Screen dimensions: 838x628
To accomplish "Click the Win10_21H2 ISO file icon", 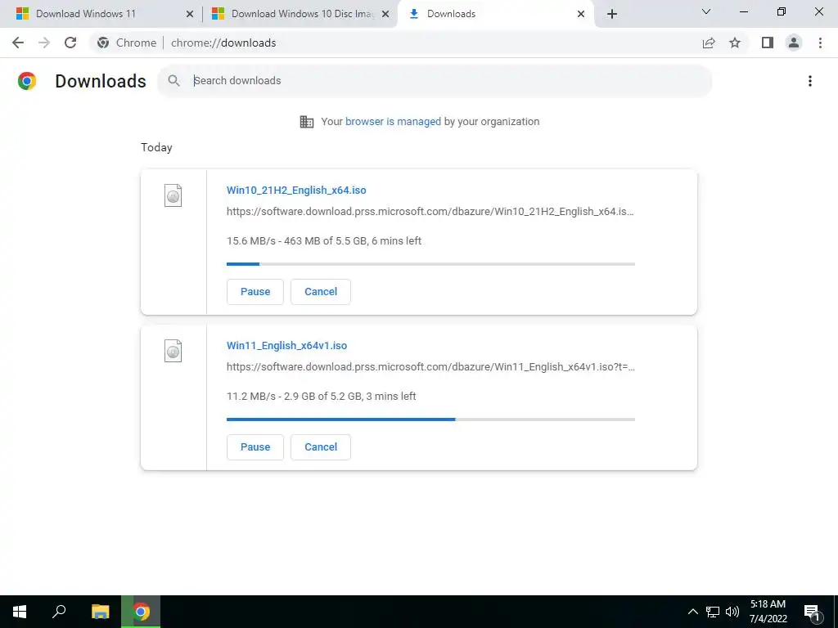I will [x=173, y=195].
